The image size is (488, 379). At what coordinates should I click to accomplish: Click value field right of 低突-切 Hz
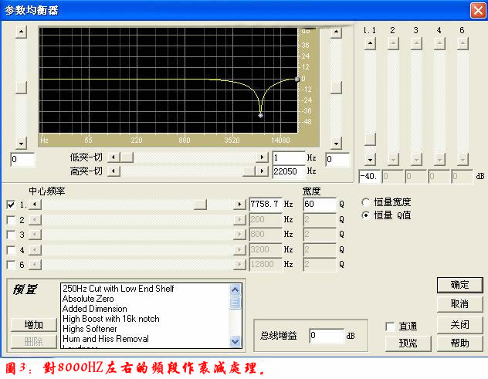(337, 159)
